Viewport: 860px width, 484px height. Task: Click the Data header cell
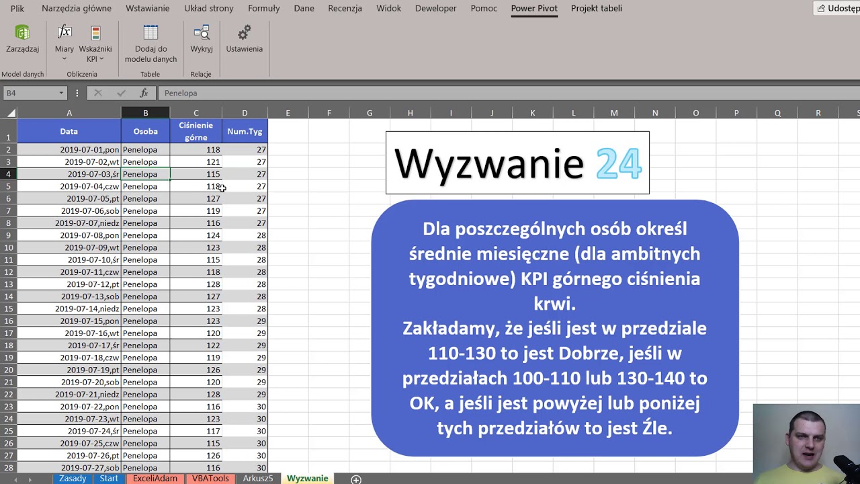click(69, 131)
